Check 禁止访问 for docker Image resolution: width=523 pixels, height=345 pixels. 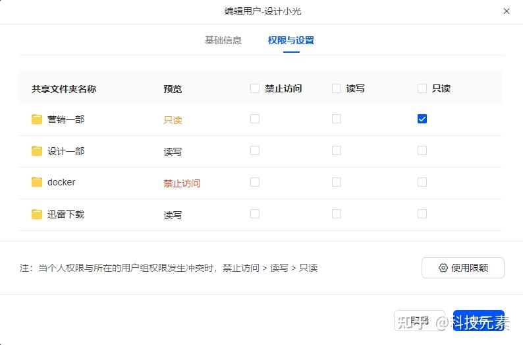(x=255, y=182)
